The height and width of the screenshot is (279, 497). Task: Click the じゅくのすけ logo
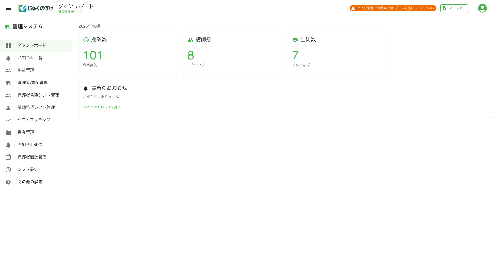(36, 8)
